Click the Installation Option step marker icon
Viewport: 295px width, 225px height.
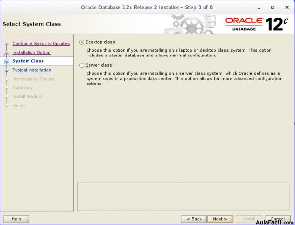7,53
